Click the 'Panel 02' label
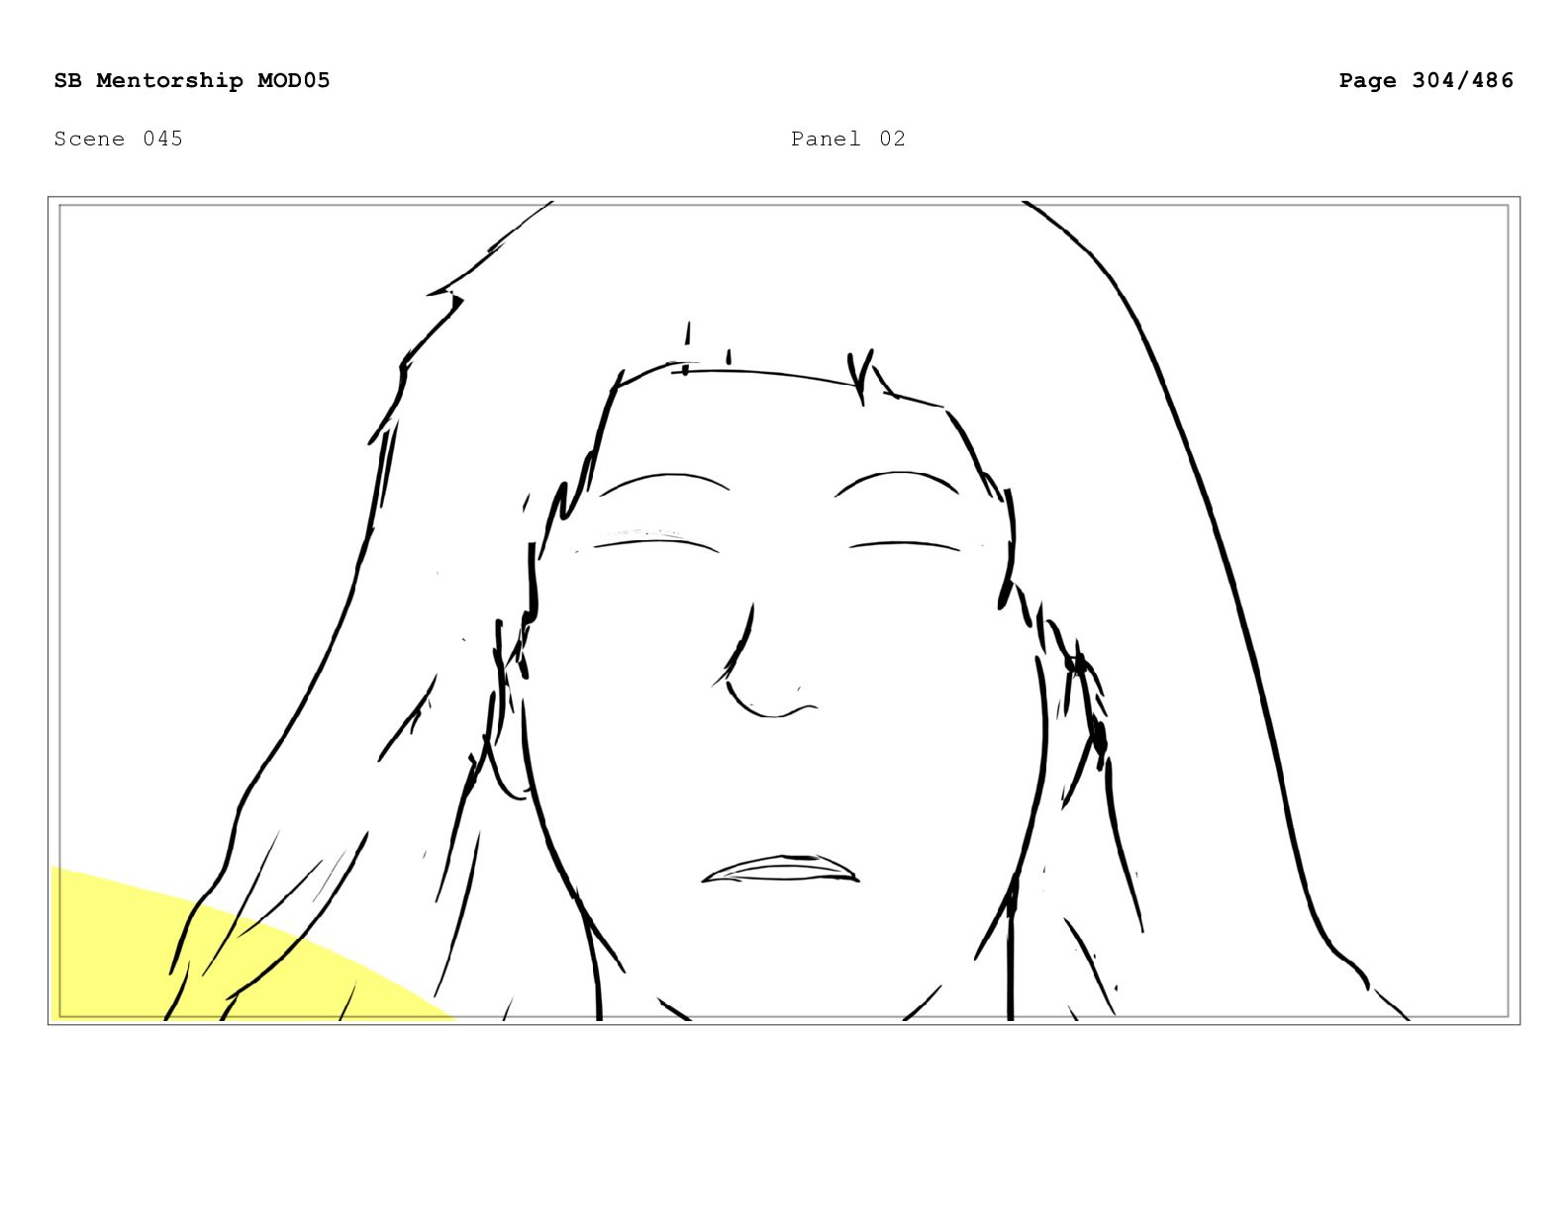The height and width of the screenshot is (1211, 1568). (848, 139)
